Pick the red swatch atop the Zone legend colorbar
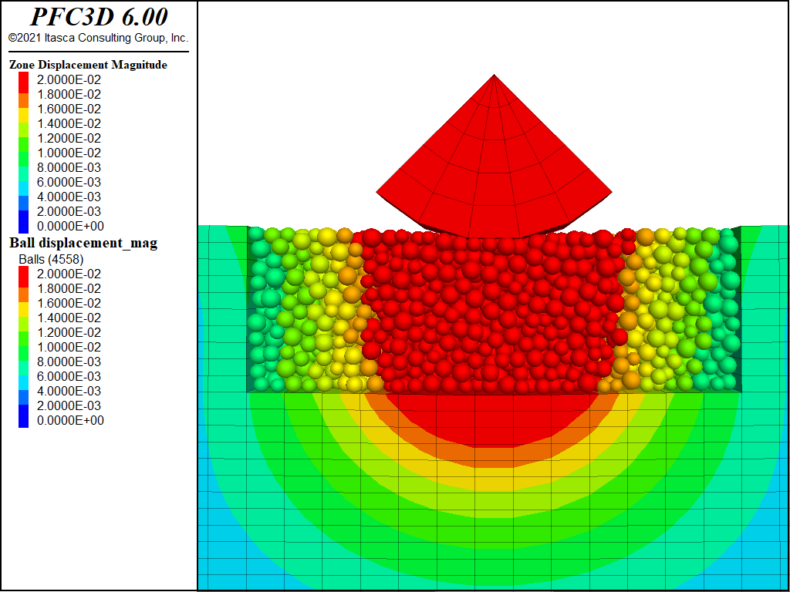Image resolution: width=790 pixels, height=592 pixels. click(x=24, y=82)
